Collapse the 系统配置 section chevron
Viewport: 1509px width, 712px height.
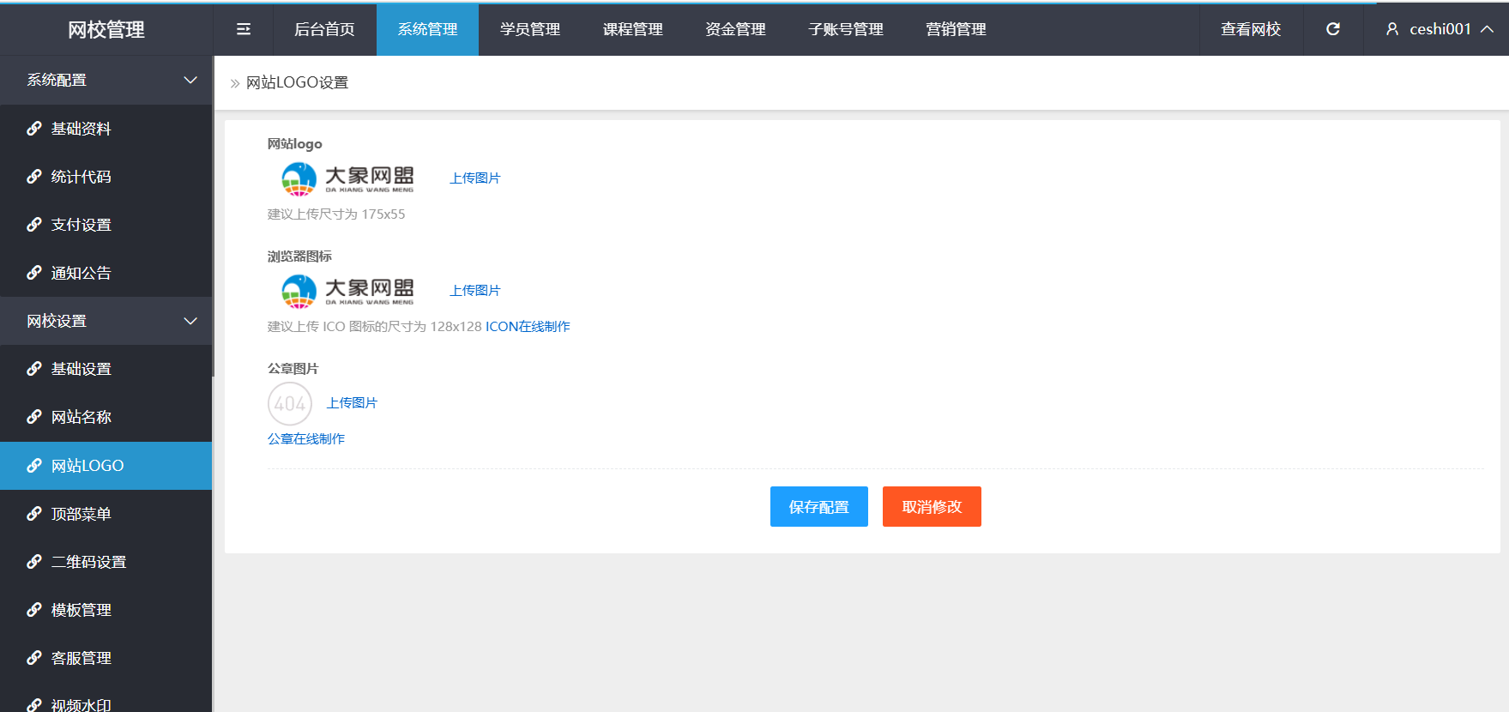(x=190, y=80)
